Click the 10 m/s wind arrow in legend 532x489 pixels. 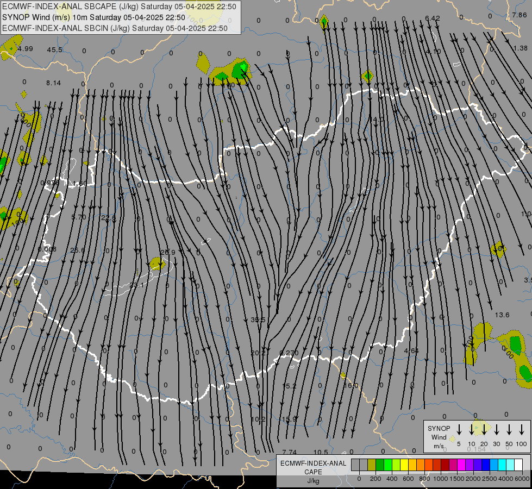[x=472, y=430]
